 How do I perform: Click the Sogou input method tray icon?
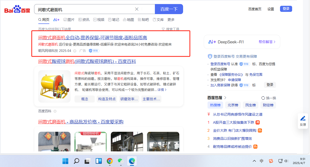coord(271,161)
